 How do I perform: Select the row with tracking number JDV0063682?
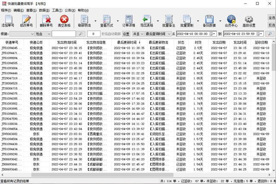136,134
